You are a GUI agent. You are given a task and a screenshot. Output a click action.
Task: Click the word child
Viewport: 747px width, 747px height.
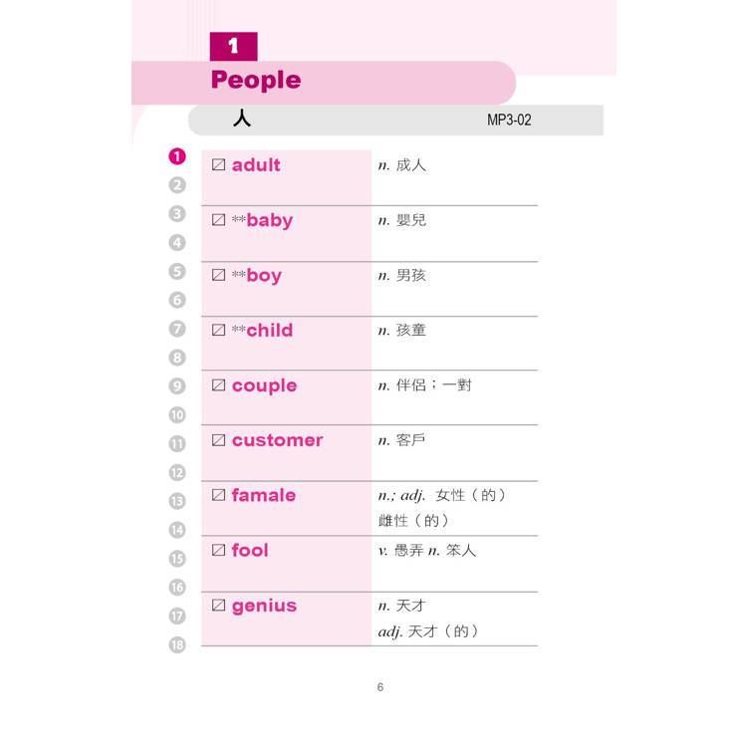coord(269,331)
